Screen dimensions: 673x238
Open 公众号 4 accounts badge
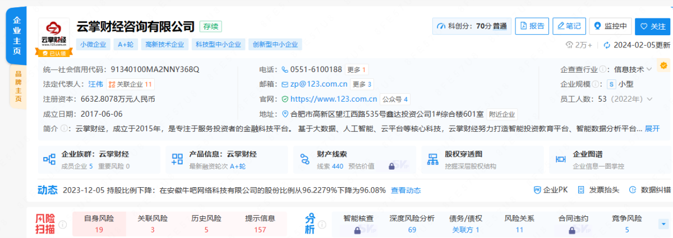tap(395, 99)
